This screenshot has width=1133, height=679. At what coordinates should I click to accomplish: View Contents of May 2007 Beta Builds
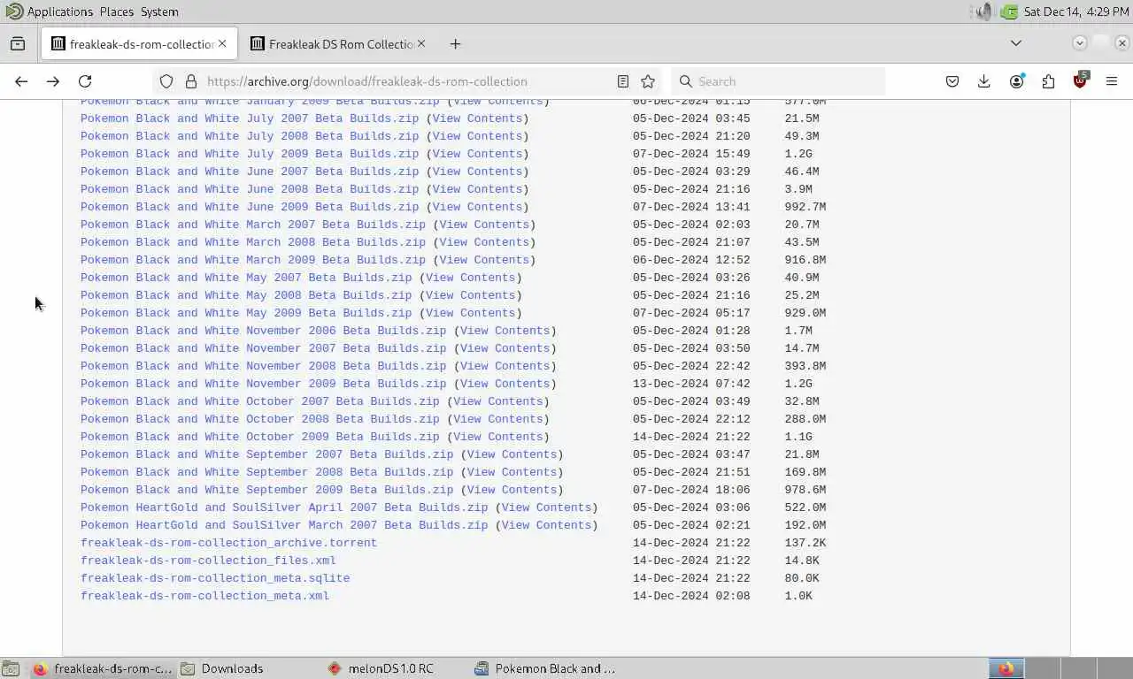[470, 278]
